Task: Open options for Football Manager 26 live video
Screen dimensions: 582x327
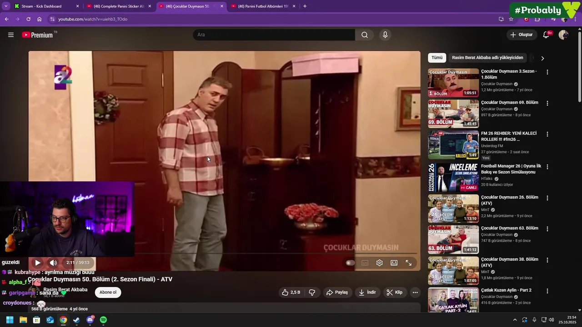Action: coord(547,167)
